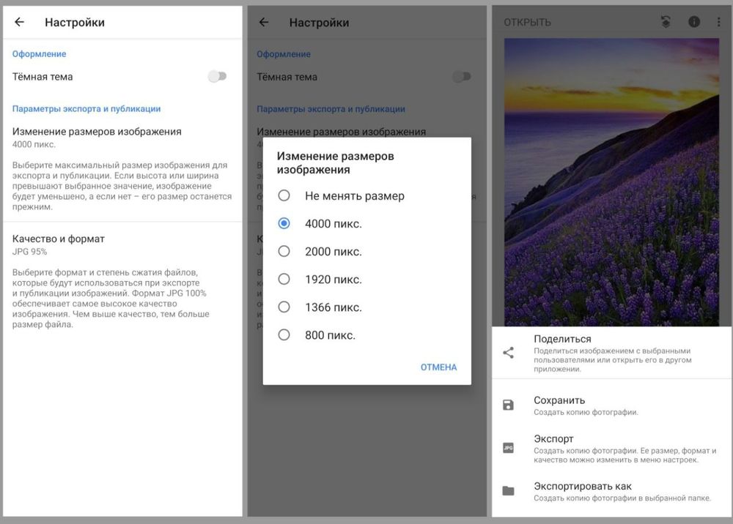Select the 800 пикс. radio option

[x=284, y=335]
